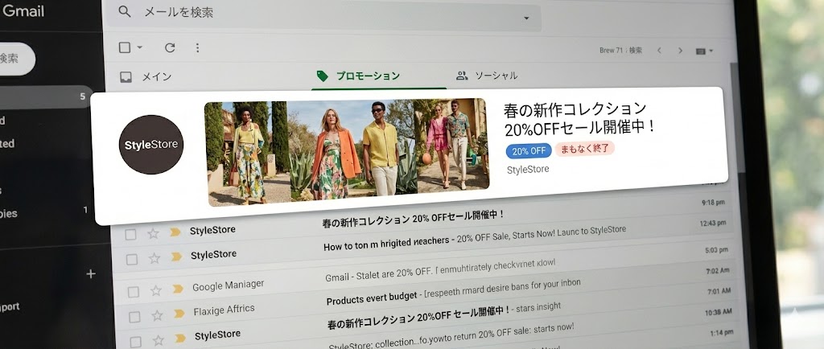Open the 'Products evert budget' email subject
Image resolution: width=824 pixels, height=349 pixels.
click(x=372, y=298)
